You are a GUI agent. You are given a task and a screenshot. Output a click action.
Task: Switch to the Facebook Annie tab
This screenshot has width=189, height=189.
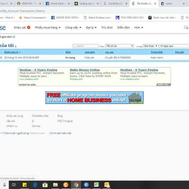pyautogui.click(x=58, y=3)
